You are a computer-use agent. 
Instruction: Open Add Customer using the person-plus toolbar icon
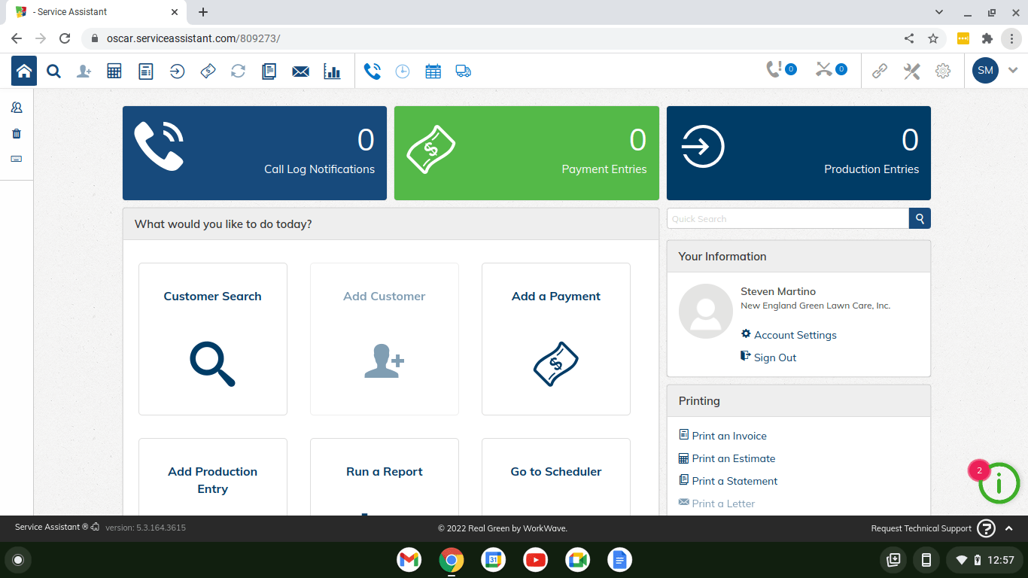pyautogui.click(x=84, y=71)
